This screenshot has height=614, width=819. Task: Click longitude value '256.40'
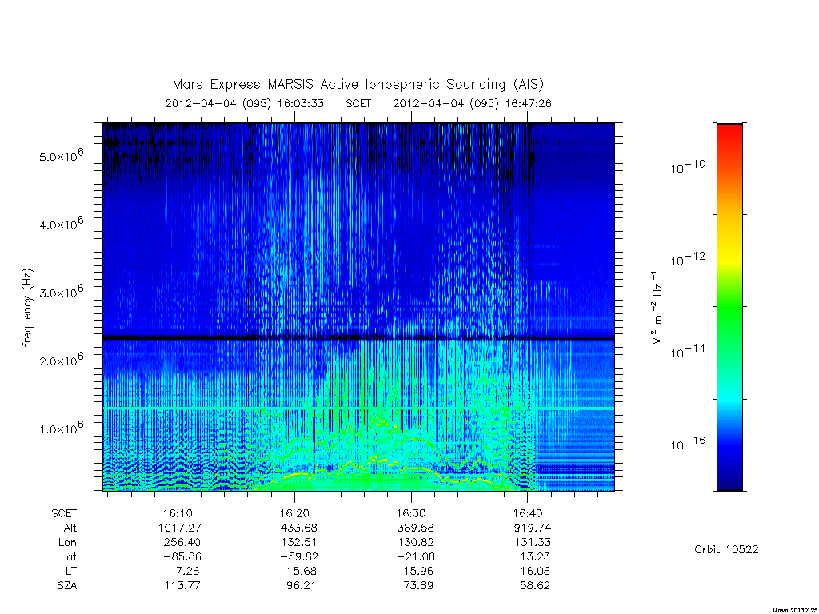click(182, 543)
